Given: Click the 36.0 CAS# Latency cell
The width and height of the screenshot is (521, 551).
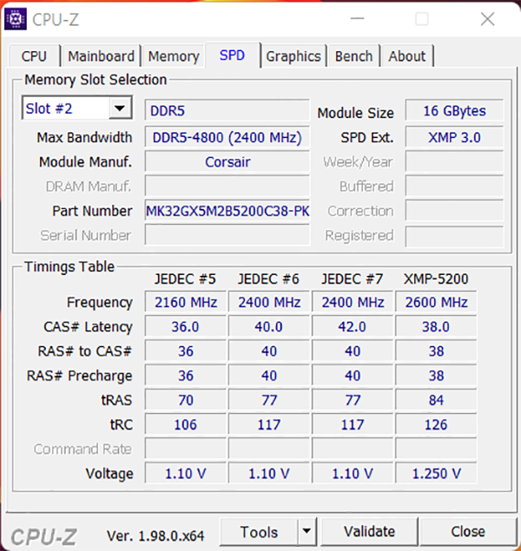Looking at the screenshot, I should coord(186,326).
